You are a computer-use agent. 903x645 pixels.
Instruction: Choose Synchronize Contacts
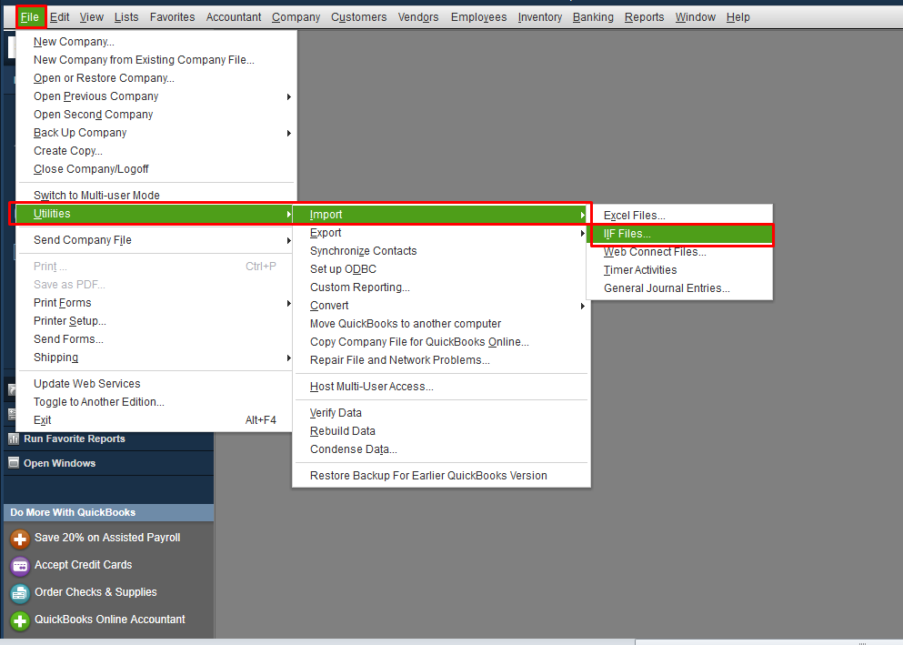pos(441,251)
